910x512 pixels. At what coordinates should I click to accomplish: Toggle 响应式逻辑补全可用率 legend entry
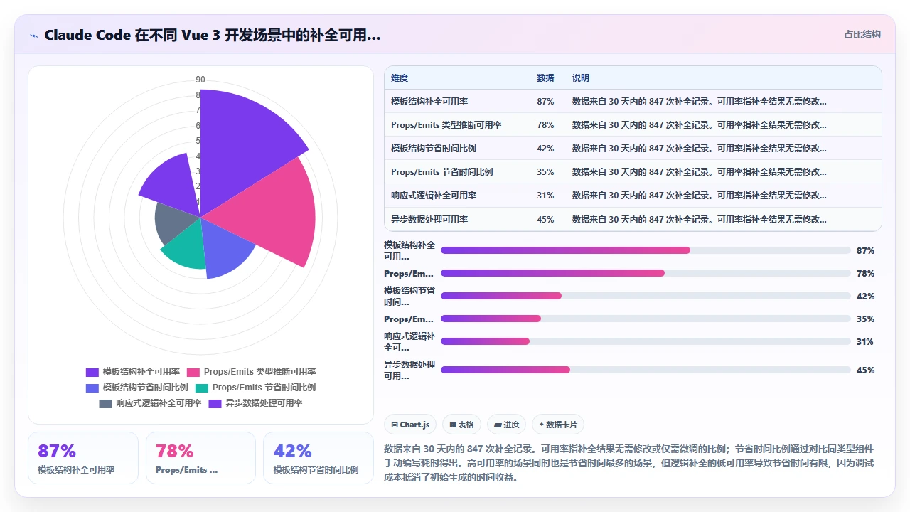click(150, 403)
